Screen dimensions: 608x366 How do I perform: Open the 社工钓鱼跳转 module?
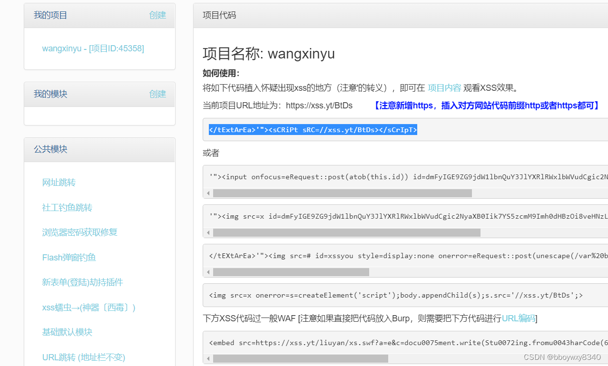pyautogui.click(x=67, y=208)
